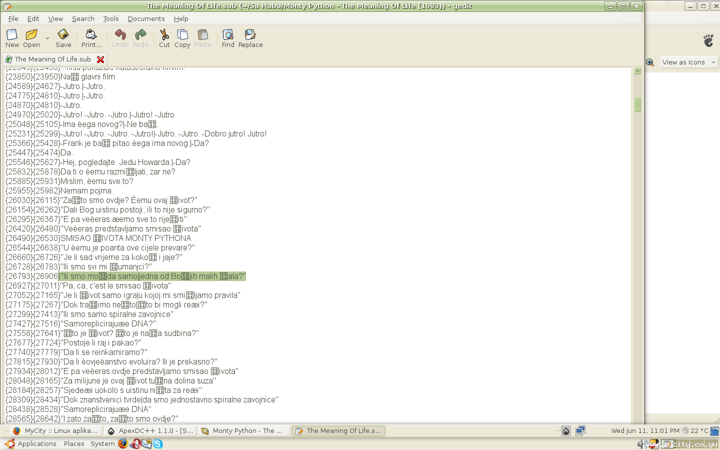Launch Firefox from the bottom panel

[123, 443]
